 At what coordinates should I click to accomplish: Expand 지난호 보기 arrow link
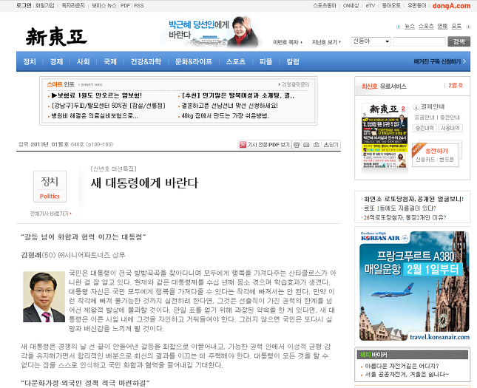point(326,42)
